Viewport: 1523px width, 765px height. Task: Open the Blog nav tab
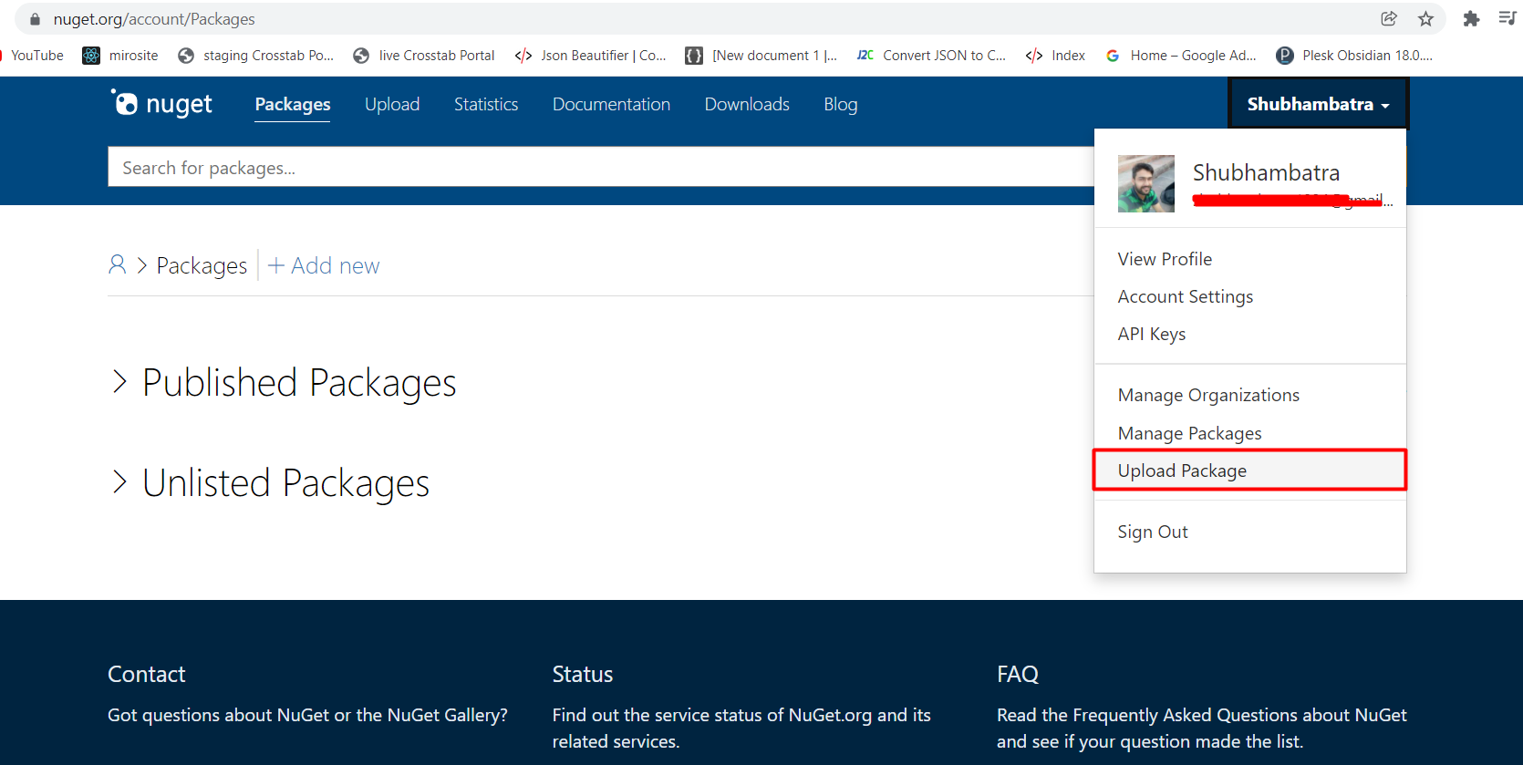(841, 104)
